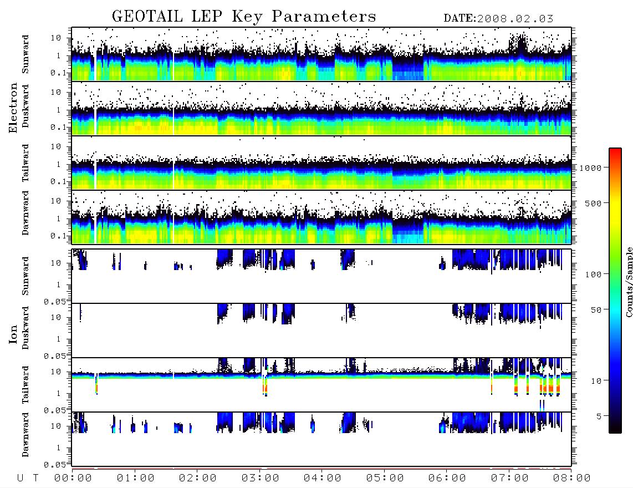
Task: Click the DATE:2008.02.03 label
Action: (x=498, y=19)
